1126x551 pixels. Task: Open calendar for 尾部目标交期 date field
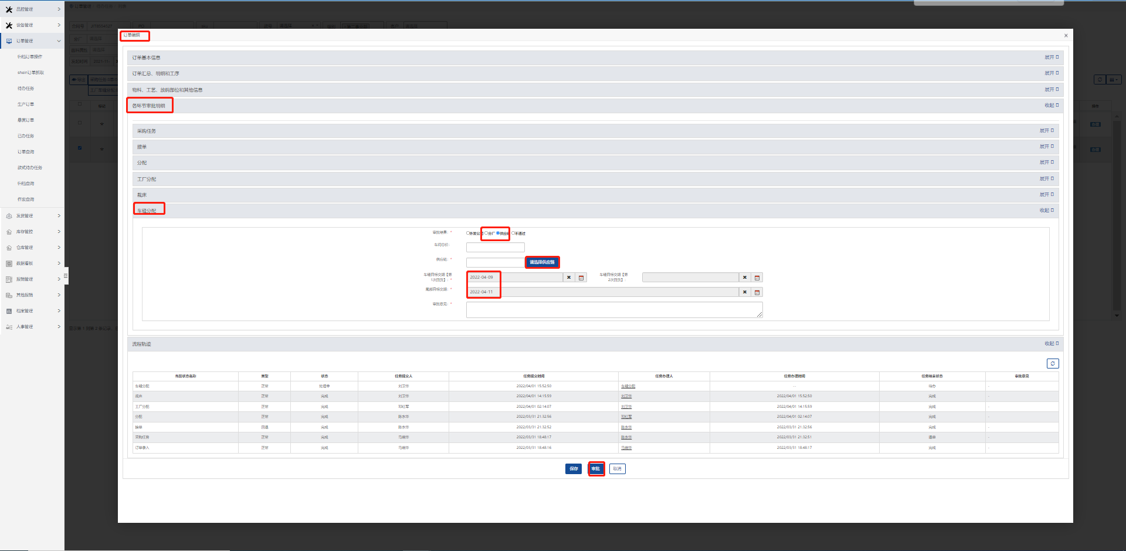pos(757,292)
